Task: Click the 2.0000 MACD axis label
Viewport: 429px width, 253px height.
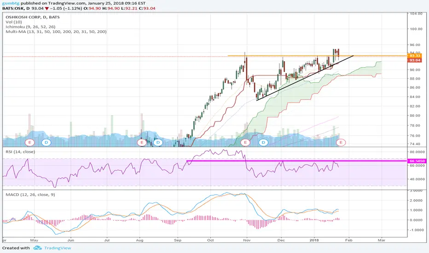Action: click(x=416, y=201)
